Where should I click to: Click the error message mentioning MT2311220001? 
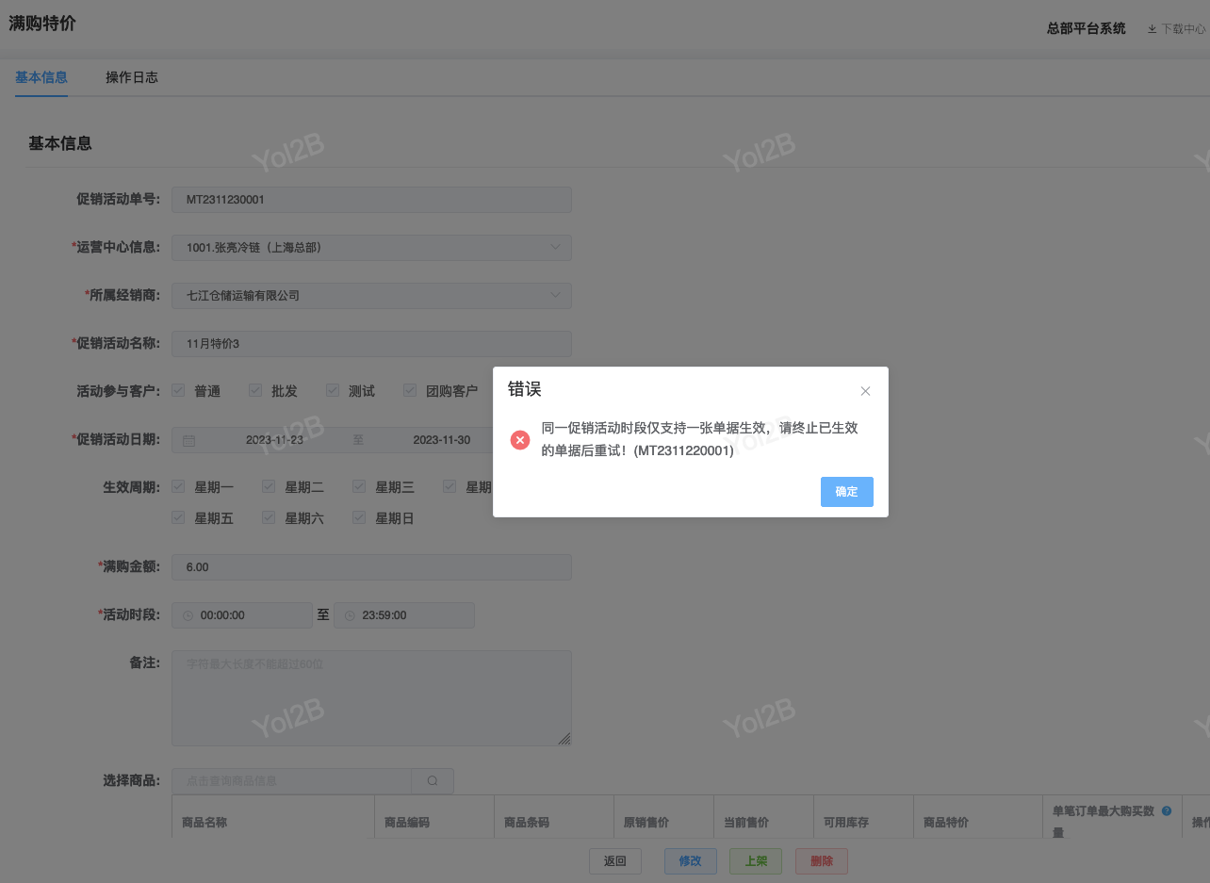point(700,440)
